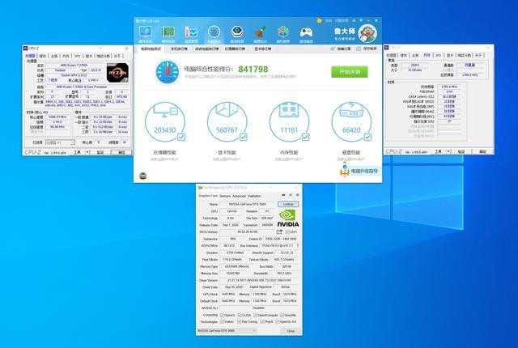Open the thermometer temperature management icon
The width and height of the screenshot is (518, 348).
point(191,32)
